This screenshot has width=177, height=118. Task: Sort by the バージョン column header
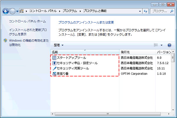163,52
